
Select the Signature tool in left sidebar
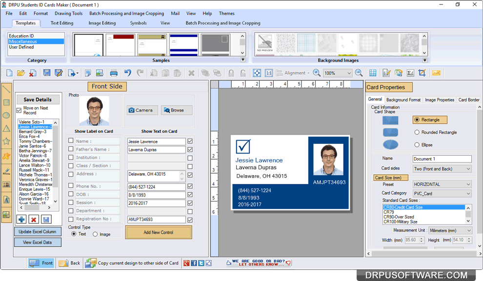point(6,171)
